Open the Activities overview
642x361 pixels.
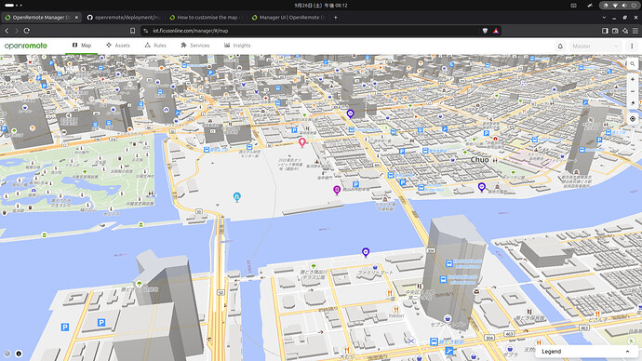click(13, 6)
